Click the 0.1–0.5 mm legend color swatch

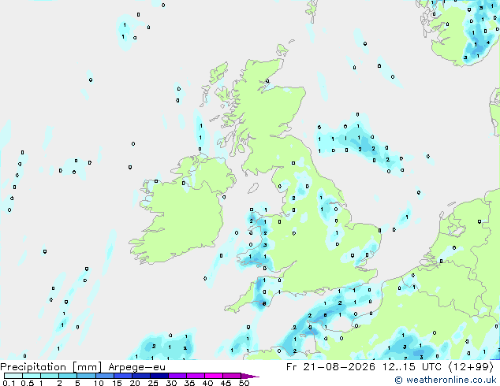tap(13, 376)
